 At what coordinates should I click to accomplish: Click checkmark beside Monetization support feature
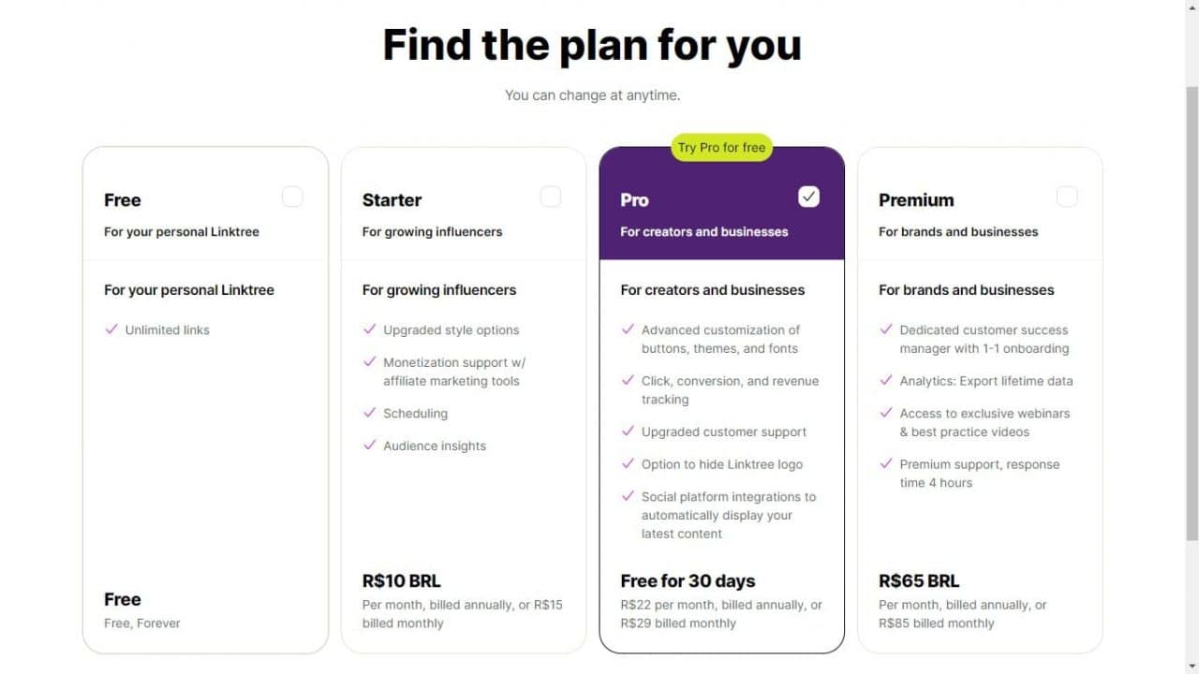click(x=369, y=362)
